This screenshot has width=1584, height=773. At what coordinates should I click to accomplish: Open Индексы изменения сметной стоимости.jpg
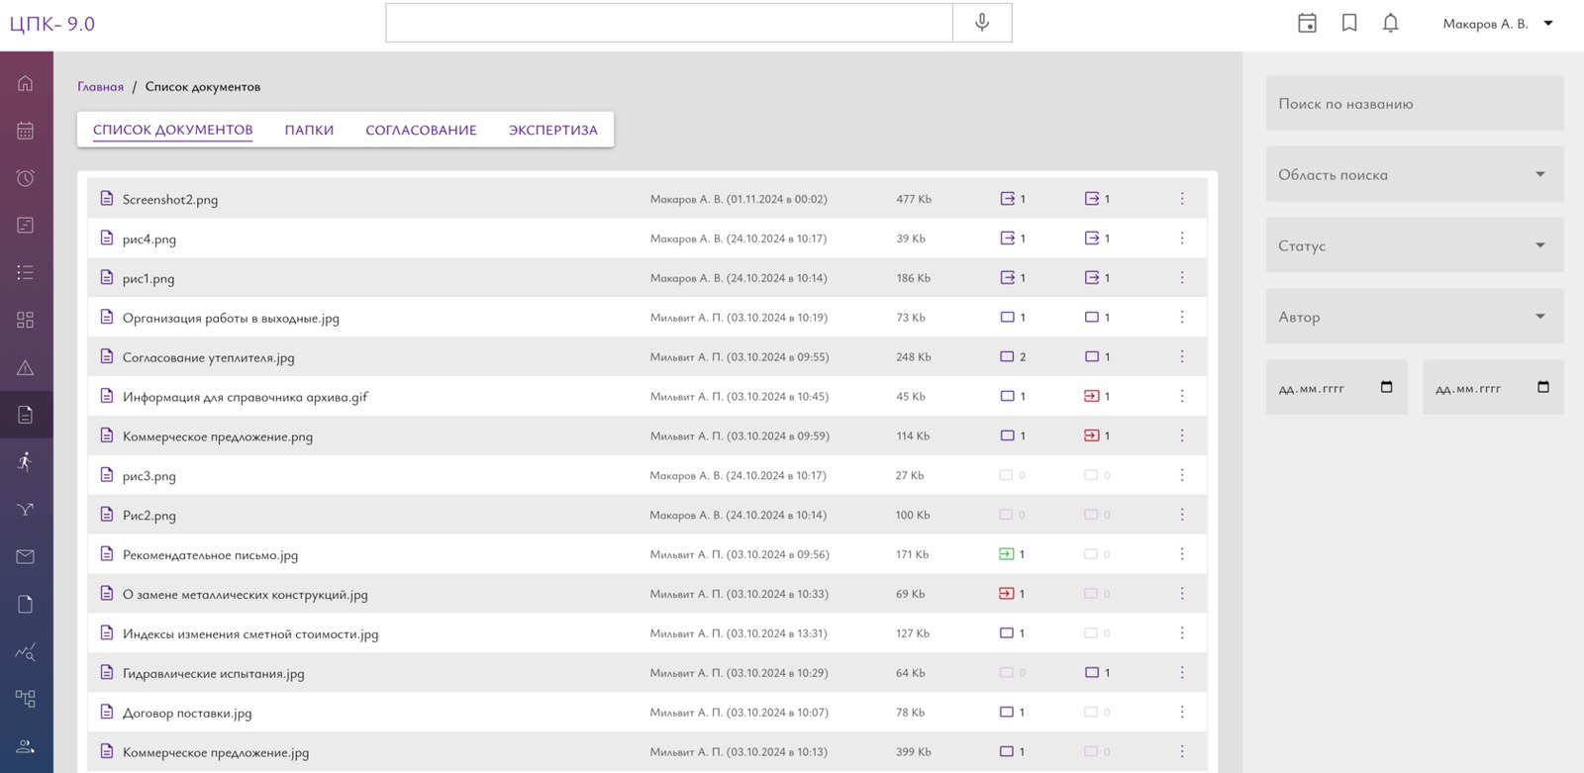pos(250,633)
